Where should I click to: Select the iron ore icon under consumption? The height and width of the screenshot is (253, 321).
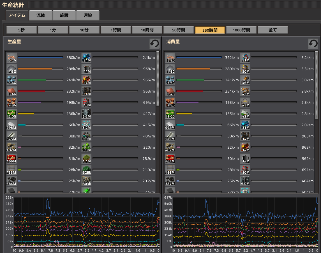click(170, 80)
